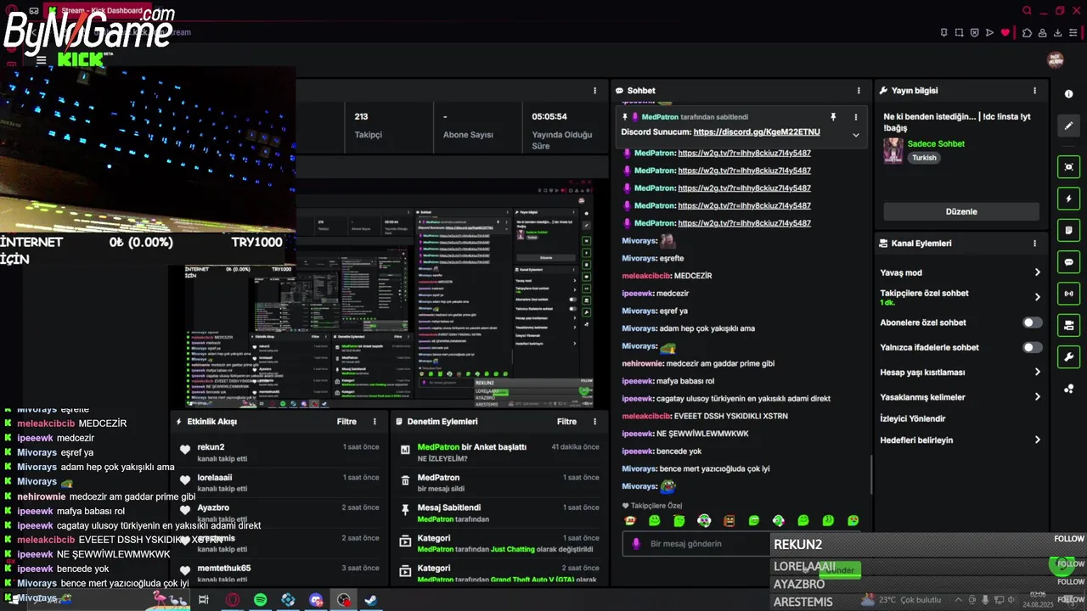Viewport: 1087px width, 611px height.
Task: Click the heart icon next to rekun2
Action: [x=185, y=450]
